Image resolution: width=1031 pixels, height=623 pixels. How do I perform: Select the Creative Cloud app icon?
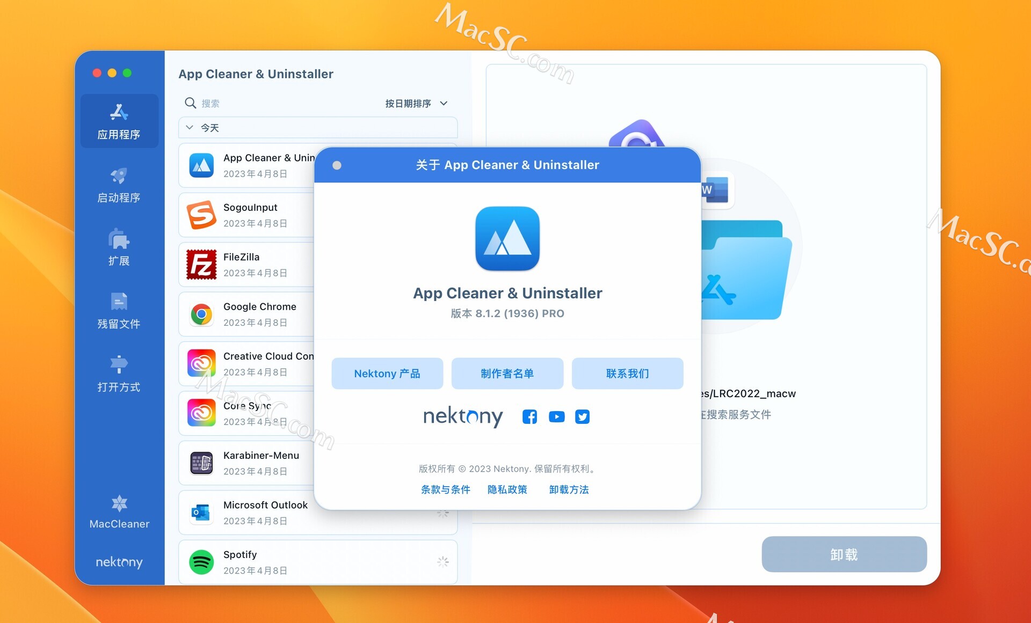201,364
